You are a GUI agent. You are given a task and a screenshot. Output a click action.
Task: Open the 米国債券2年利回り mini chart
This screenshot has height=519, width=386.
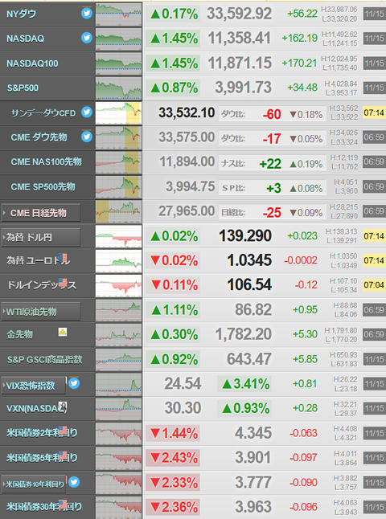point(119,434)
